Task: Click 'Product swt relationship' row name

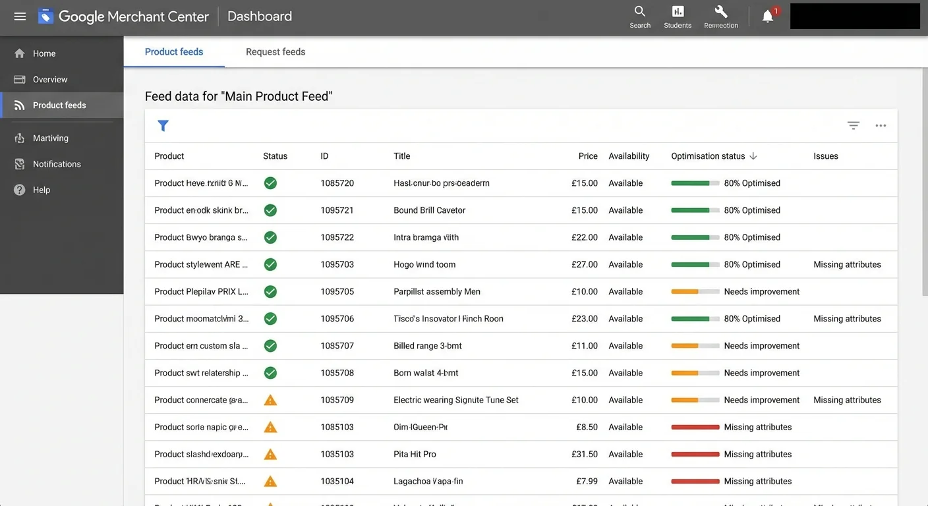Action: (201, 373)
